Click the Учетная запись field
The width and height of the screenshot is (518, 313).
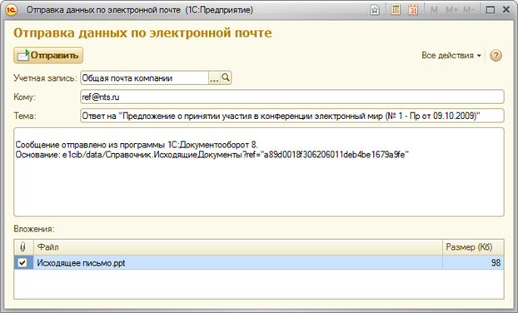(145, 78)
